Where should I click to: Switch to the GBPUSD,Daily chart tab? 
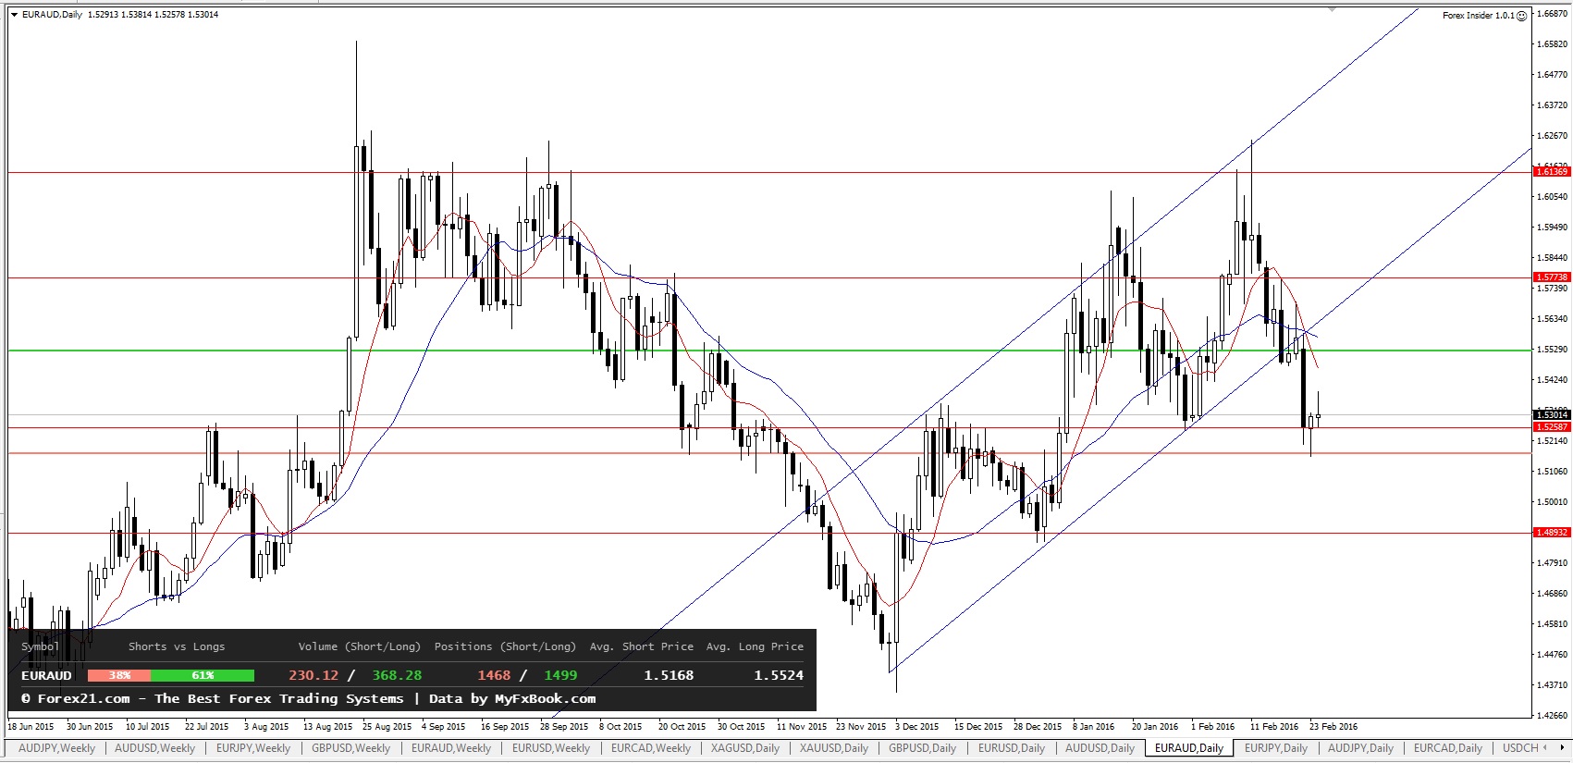922,748
